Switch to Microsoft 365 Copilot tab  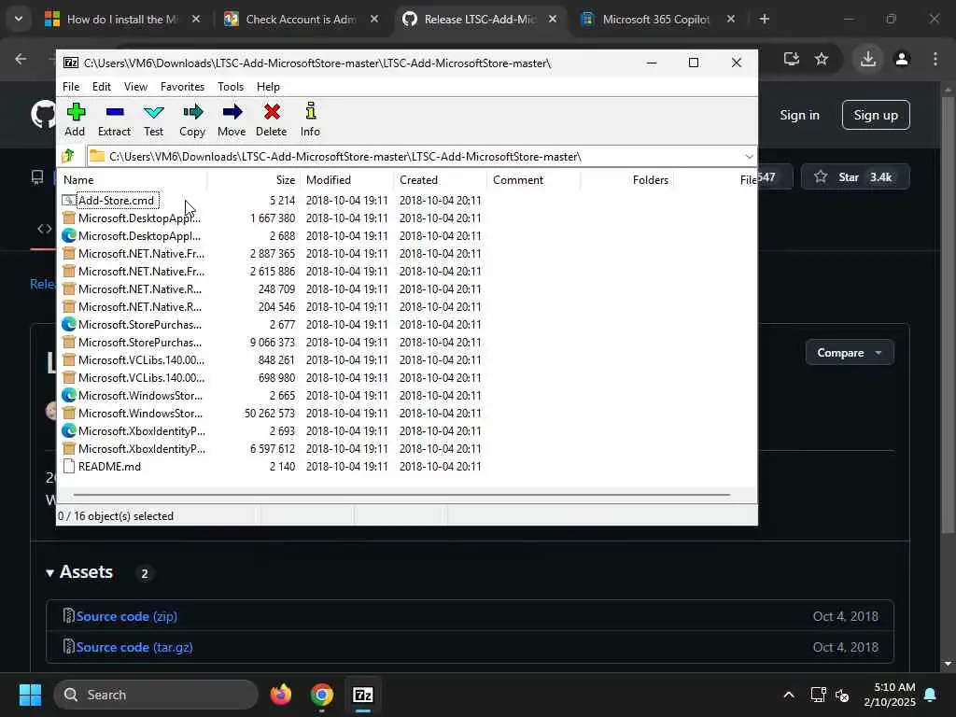pos(655,20)
